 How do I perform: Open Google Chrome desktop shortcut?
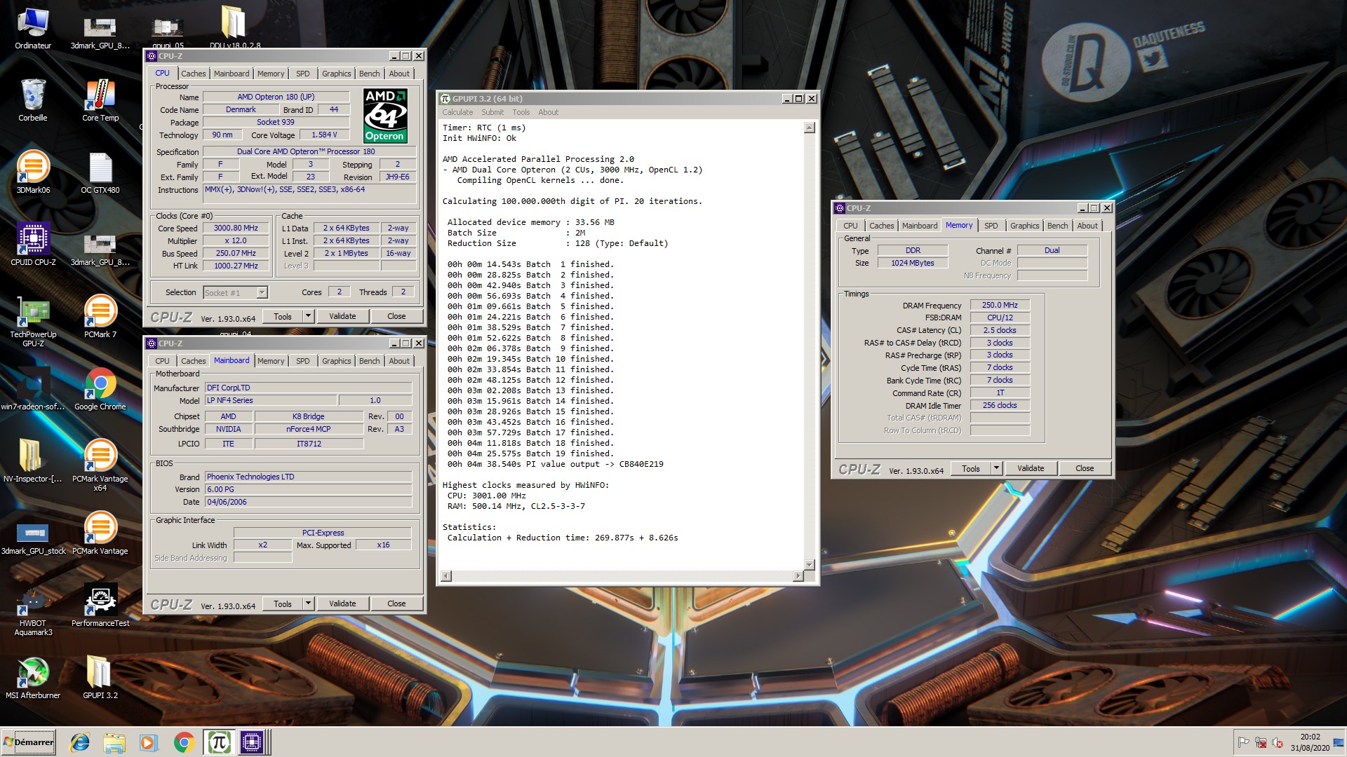point(100,389)
